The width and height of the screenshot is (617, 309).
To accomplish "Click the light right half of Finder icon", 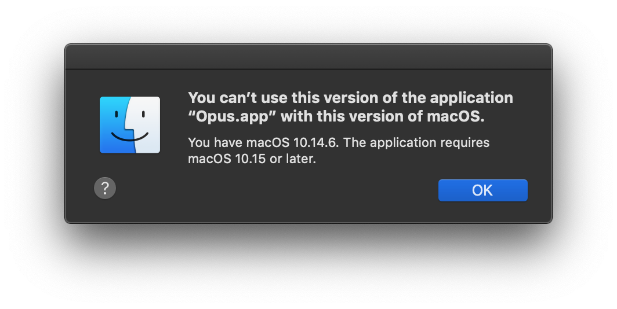I will click(x=147, y=125).
